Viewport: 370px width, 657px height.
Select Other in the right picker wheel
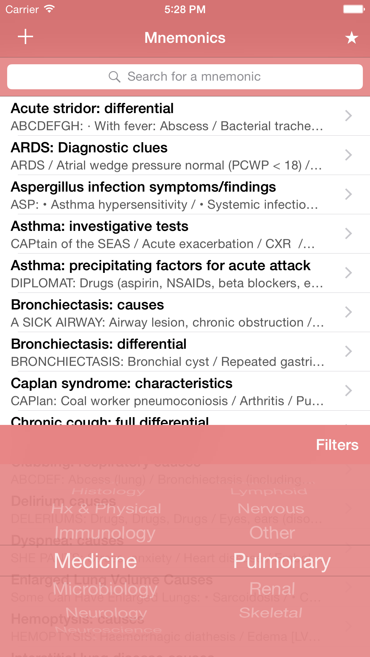coord(272,533)
